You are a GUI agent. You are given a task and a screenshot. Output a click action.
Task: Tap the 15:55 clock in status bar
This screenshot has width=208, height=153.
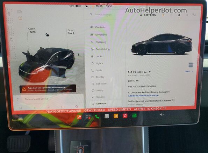point(99,6)
